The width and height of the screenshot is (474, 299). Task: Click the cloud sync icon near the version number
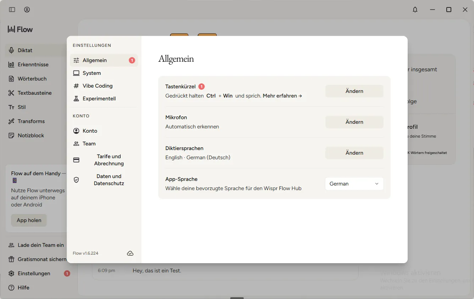130,253
